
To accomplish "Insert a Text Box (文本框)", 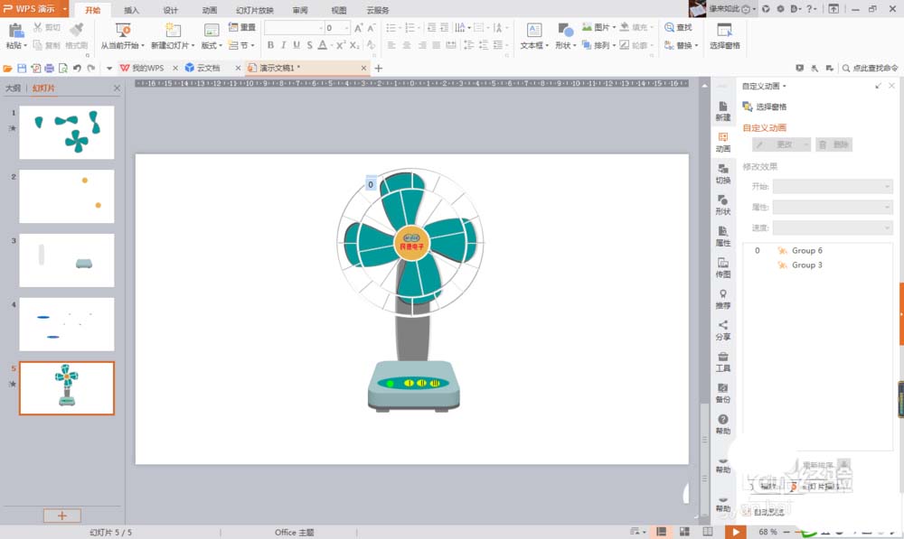I will 534,36.
